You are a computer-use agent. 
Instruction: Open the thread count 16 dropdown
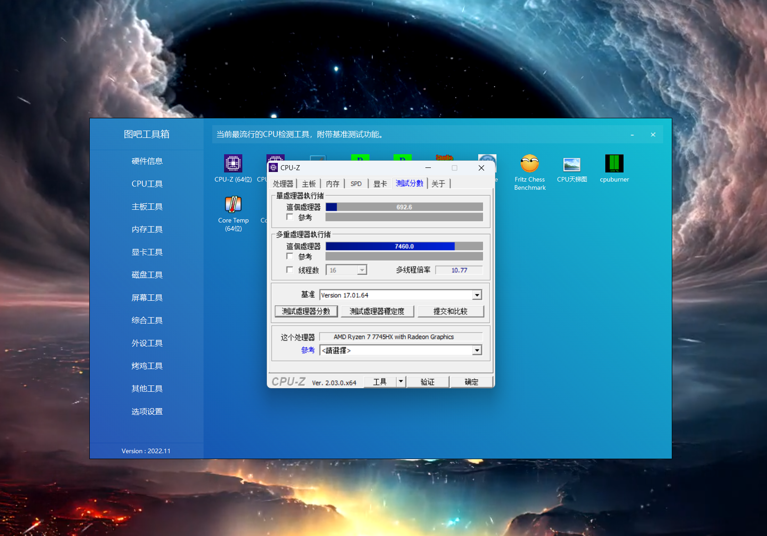pos(362,270)
